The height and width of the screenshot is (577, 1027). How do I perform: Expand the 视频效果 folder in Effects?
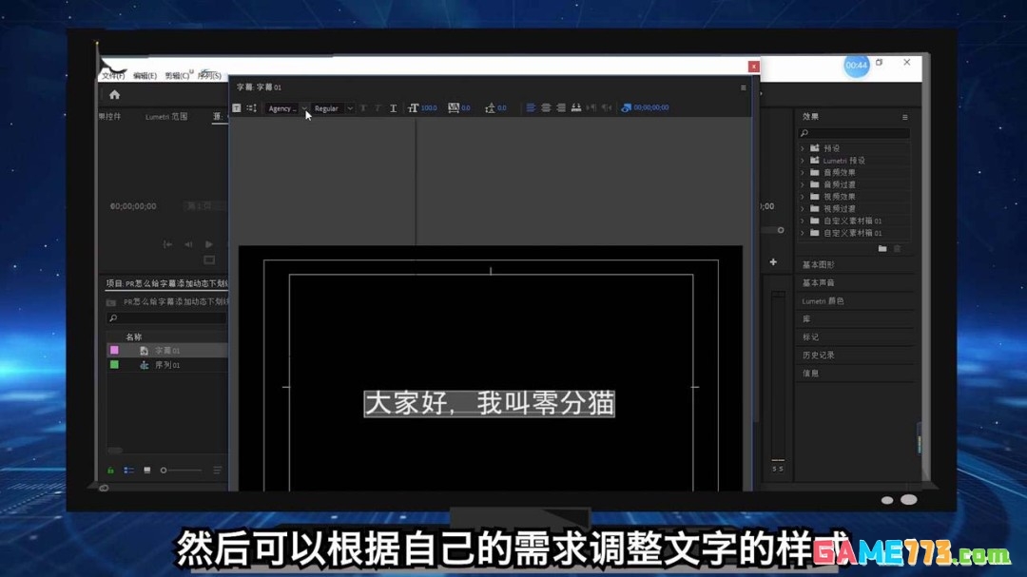(804, 197)
